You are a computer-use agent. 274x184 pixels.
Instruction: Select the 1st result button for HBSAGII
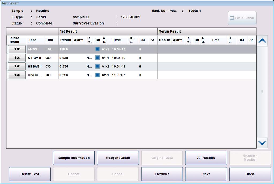[x=17, y=66]
